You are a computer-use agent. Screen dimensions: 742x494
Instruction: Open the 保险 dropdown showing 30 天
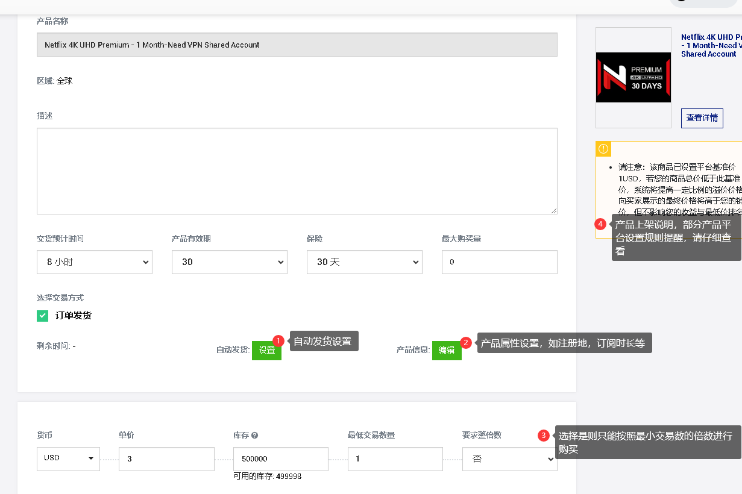[365, 262]
